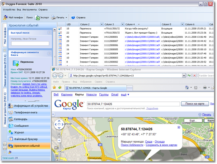Click Сюда route link in balloon

point(149,142)
